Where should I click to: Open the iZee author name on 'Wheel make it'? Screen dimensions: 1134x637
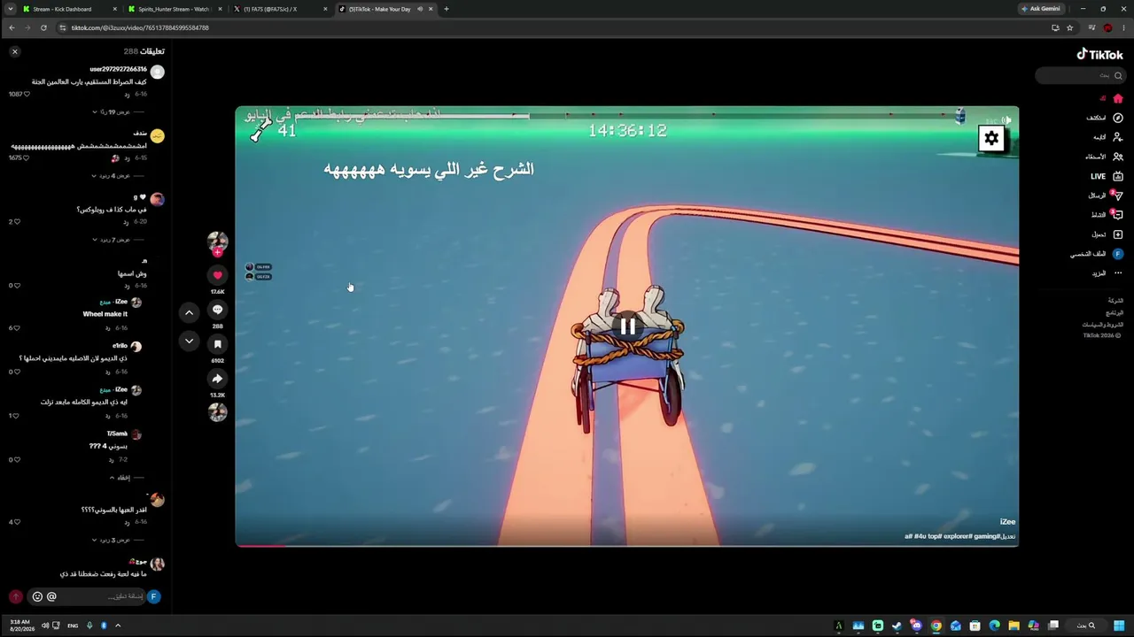(121, 302)
